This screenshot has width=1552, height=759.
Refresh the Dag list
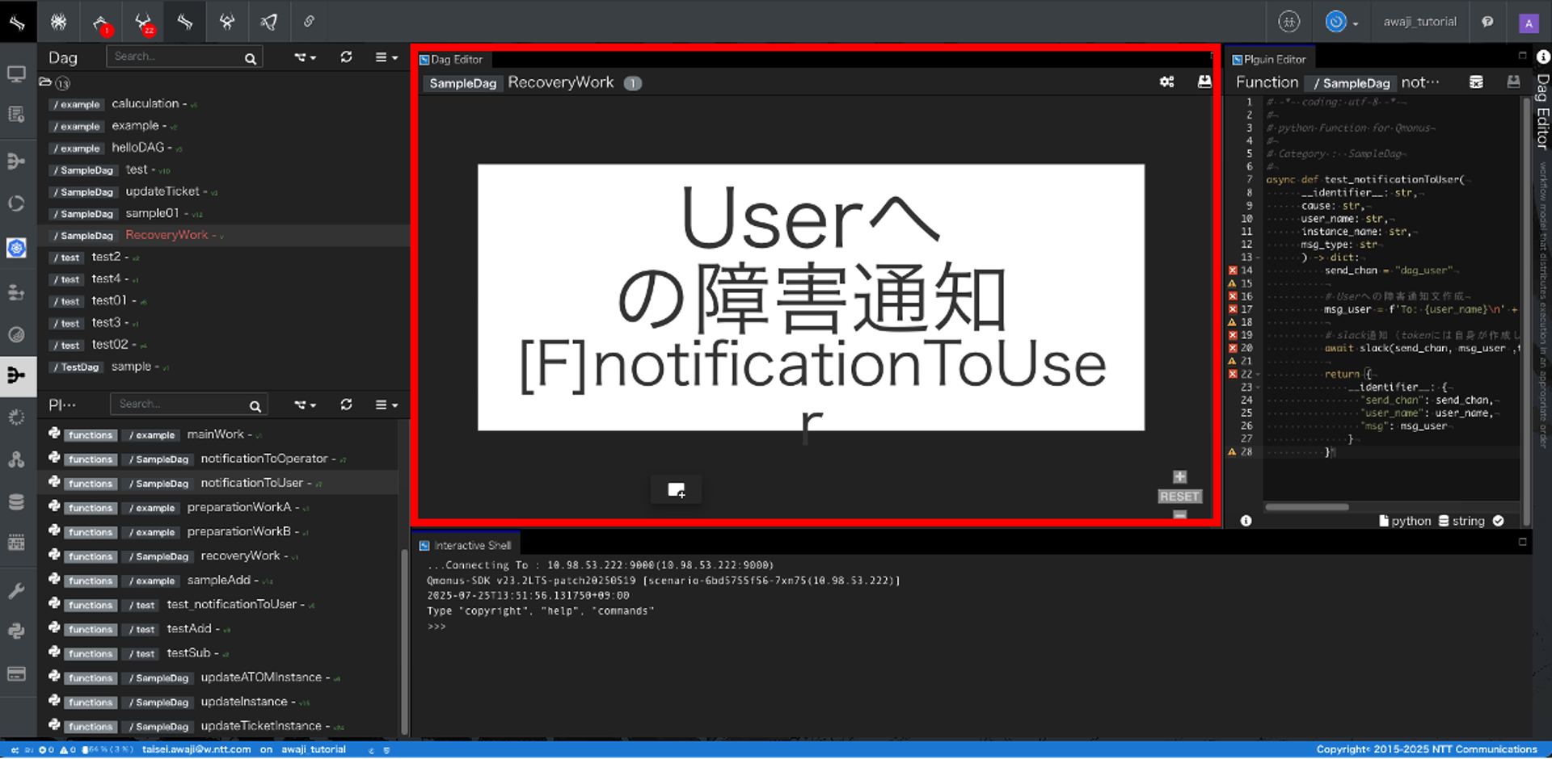click(346, 57)
